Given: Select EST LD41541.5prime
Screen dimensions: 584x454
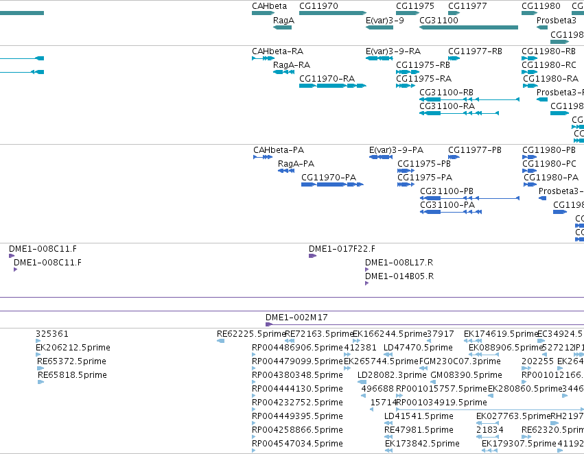Looking at the screenshot, I should coord(388,424).
